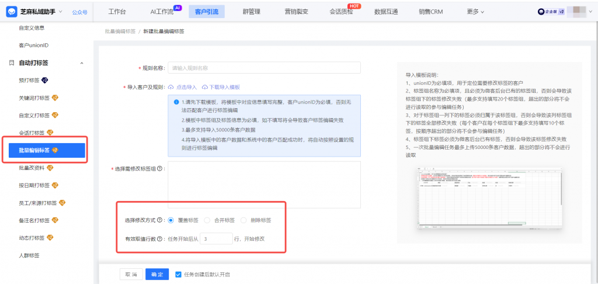Select the 删除标签 radio button

pos(244,220)
